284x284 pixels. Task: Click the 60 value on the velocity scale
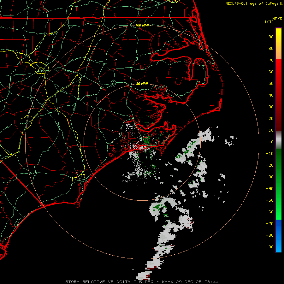click(271, 72)
